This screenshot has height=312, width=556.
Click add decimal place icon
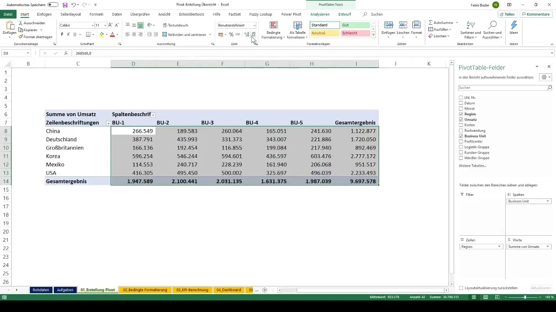pos(247,34)
